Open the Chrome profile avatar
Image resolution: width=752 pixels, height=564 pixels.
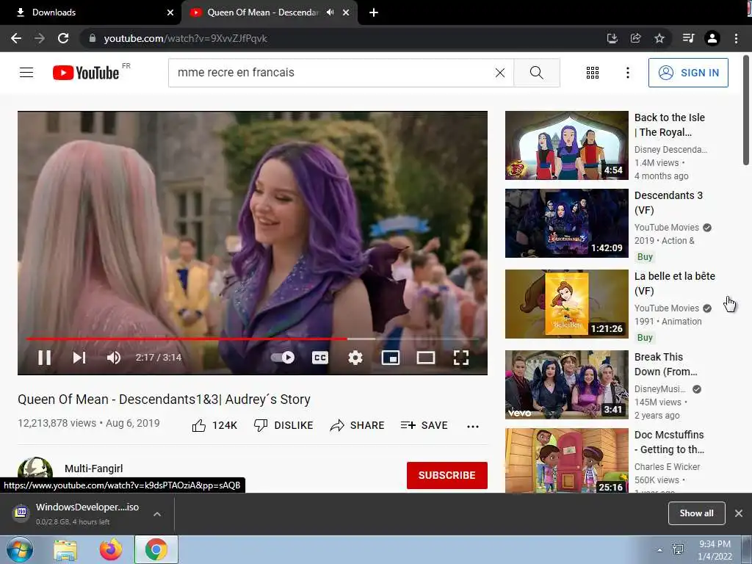click(712, 38)
